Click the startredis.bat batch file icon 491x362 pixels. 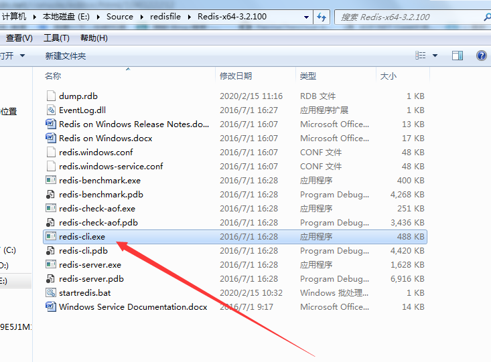(51, 293)
